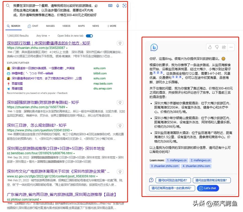Screen dimensions: 243x212
Task: Click the Baidu Maps pin icon
Action: point(9,84)
